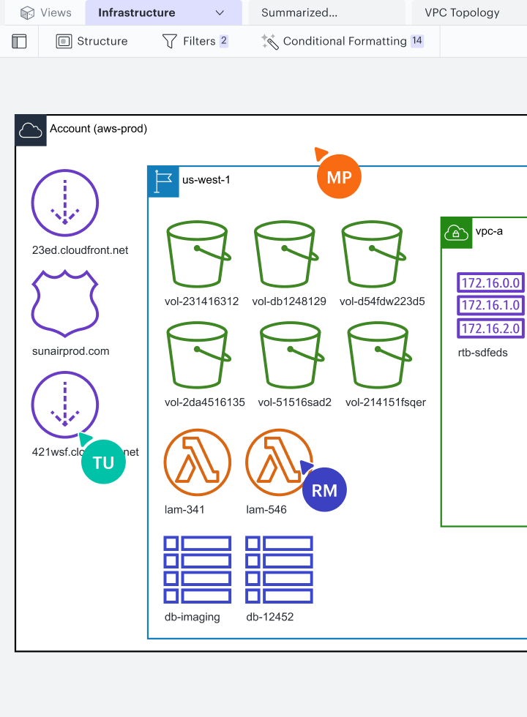This screenshot has height=717, width=527.
Task: Click the db-12452 database icon
Action: [279, 569]
